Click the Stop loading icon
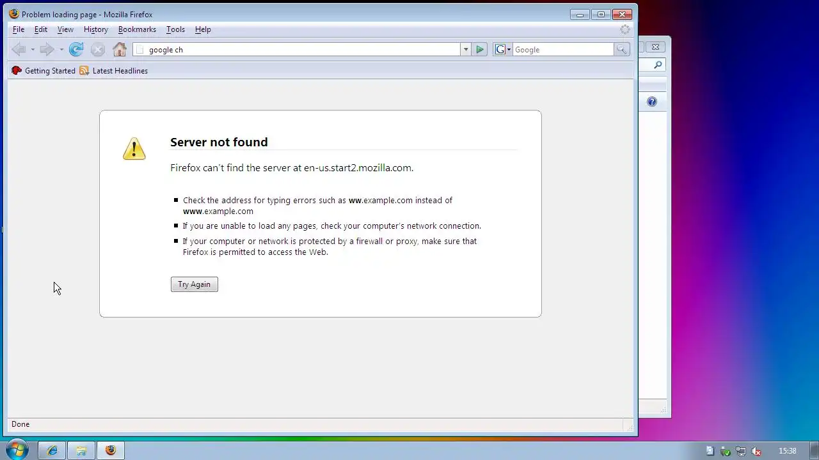The width and height of the screenshot is (819, 460). click(x=98, y=49)
